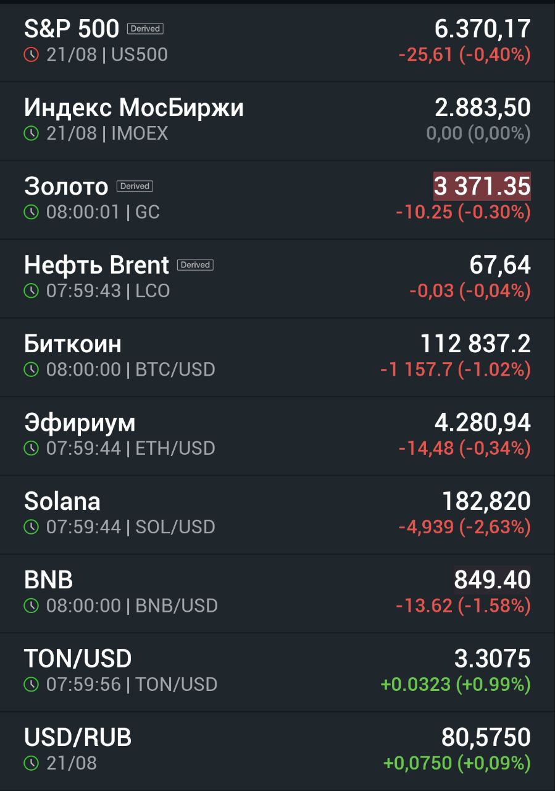Open the Solana price 182,820
This screenshot has height=791, width=555.
point(486,501)
